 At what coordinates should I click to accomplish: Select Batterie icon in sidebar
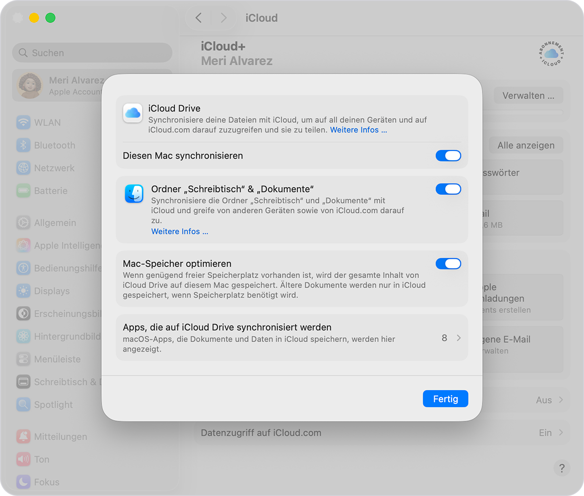pos(23,191)
